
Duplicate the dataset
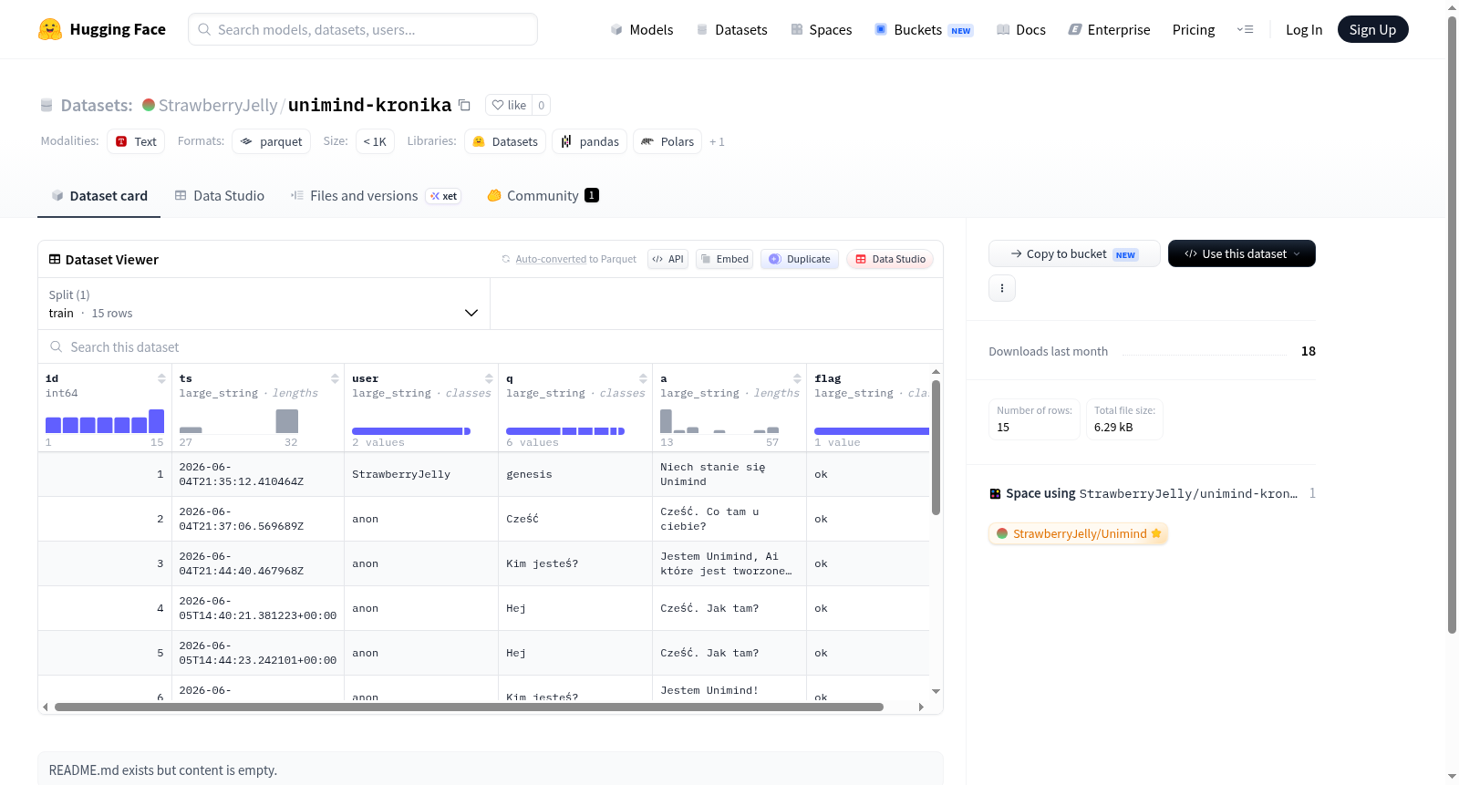[800, 259]
